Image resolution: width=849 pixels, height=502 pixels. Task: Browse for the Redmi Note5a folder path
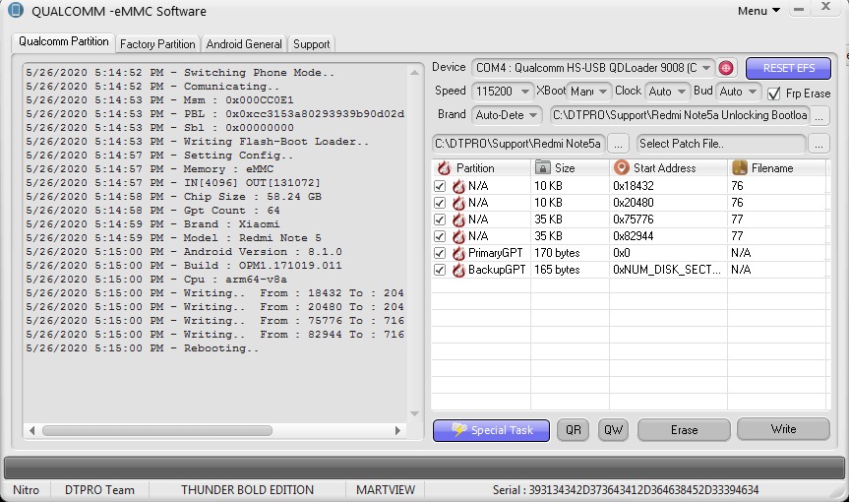(618, 144)
